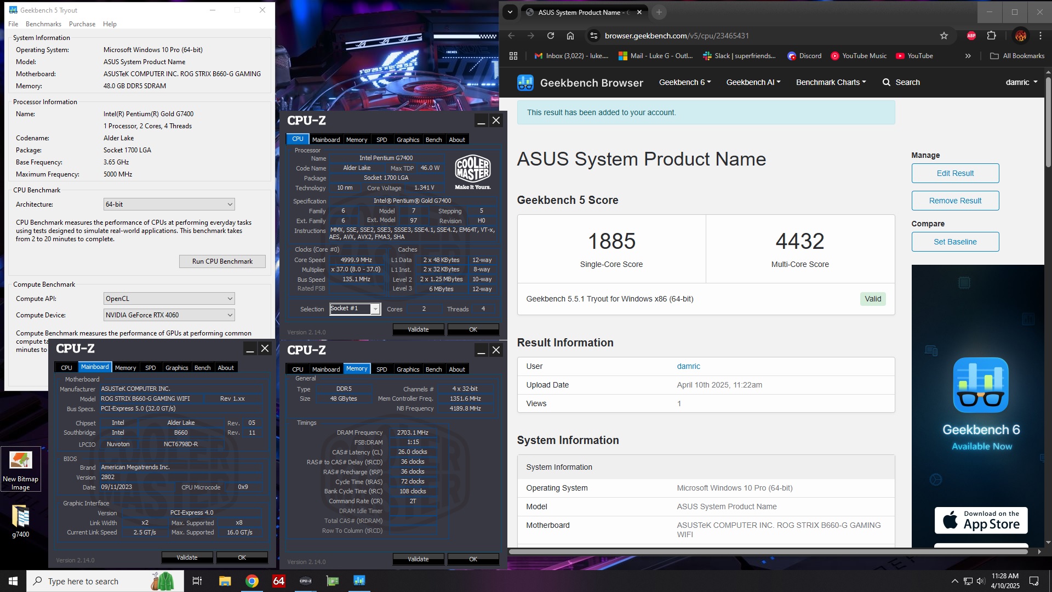Open the CPU-Z taskbar icon

tap(306, 581)
